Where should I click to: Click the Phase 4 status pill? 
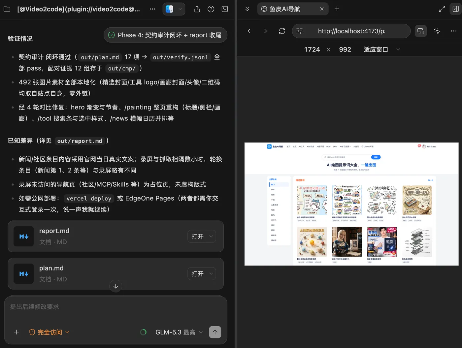[165, 35]
